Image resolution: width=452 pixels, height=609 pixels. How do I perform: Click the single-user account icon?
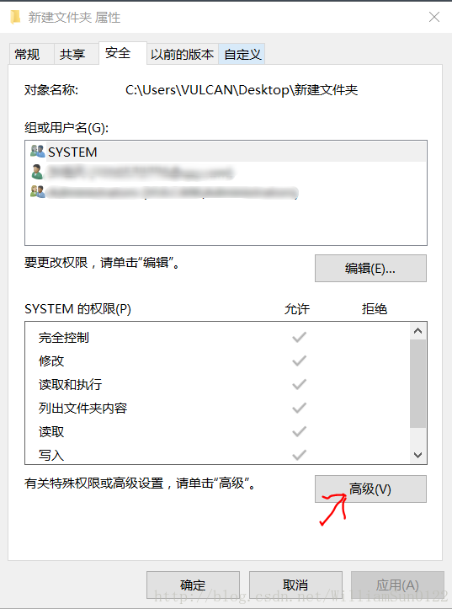(37, 172)
